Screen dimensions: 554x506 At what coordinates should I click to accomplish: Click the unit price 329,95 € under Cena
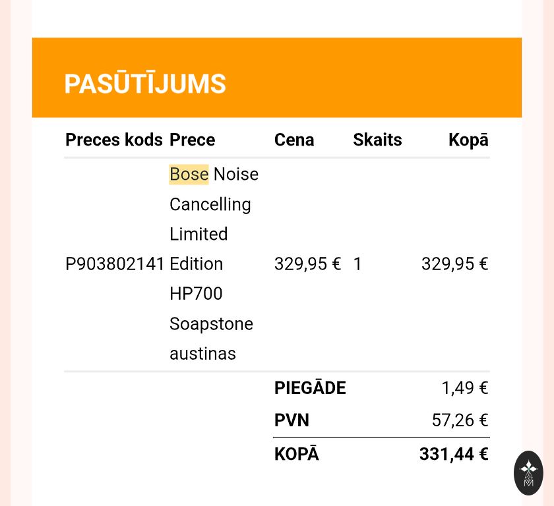click(307, 264)
